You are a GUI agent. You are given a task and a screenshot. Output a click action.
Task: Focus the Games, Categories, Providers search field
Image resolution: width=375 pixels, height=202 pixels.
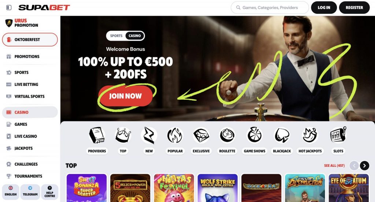270,7
